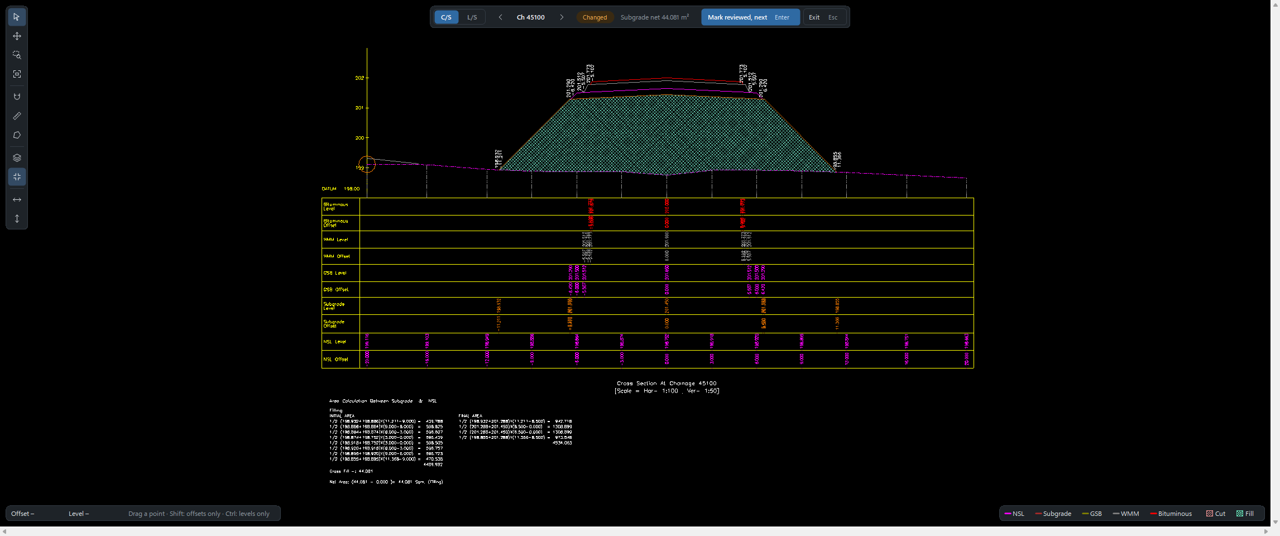The height and width of the screenshot is (536, 1280).
Task: Click Cross Section At Chainage 45100 title
Action: tap(667, 384)
